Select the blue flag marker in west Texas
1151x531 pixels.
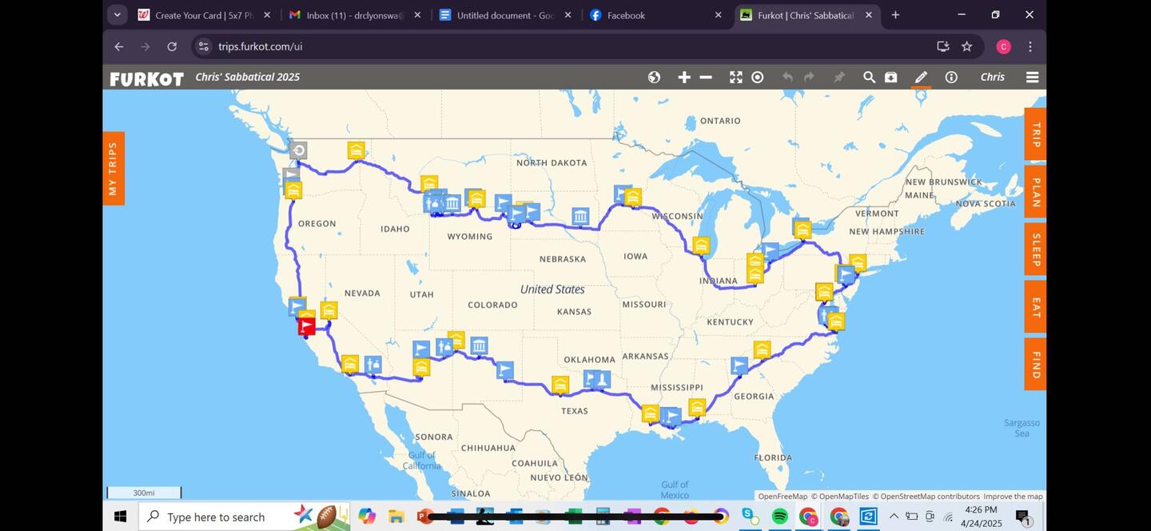coord(504,369)
